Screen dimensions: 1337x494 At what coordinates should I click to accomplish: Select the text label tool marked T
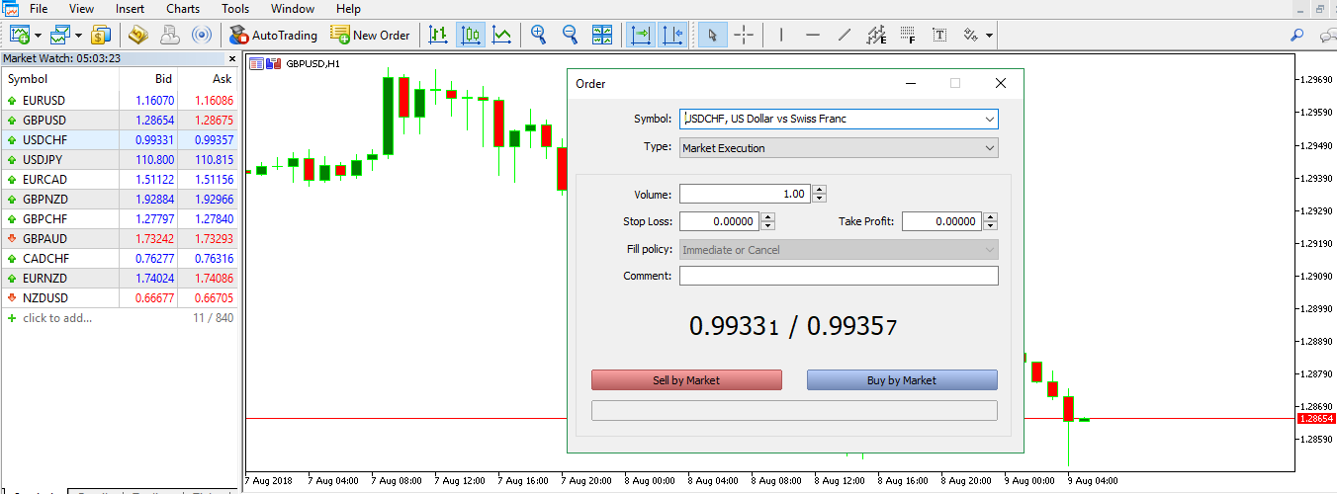[939, 35]
